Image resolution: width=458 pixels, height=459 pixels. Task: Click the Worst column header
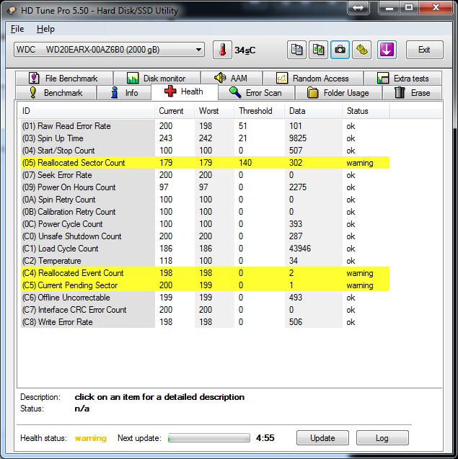(x=214, y=111)
